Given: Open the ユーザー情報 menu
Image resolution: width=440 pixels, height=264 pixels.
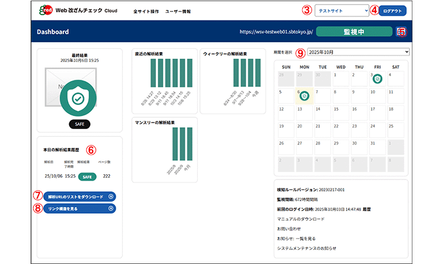Looking at the screenshot, I should pyautogui.click(x=178, y=11).
